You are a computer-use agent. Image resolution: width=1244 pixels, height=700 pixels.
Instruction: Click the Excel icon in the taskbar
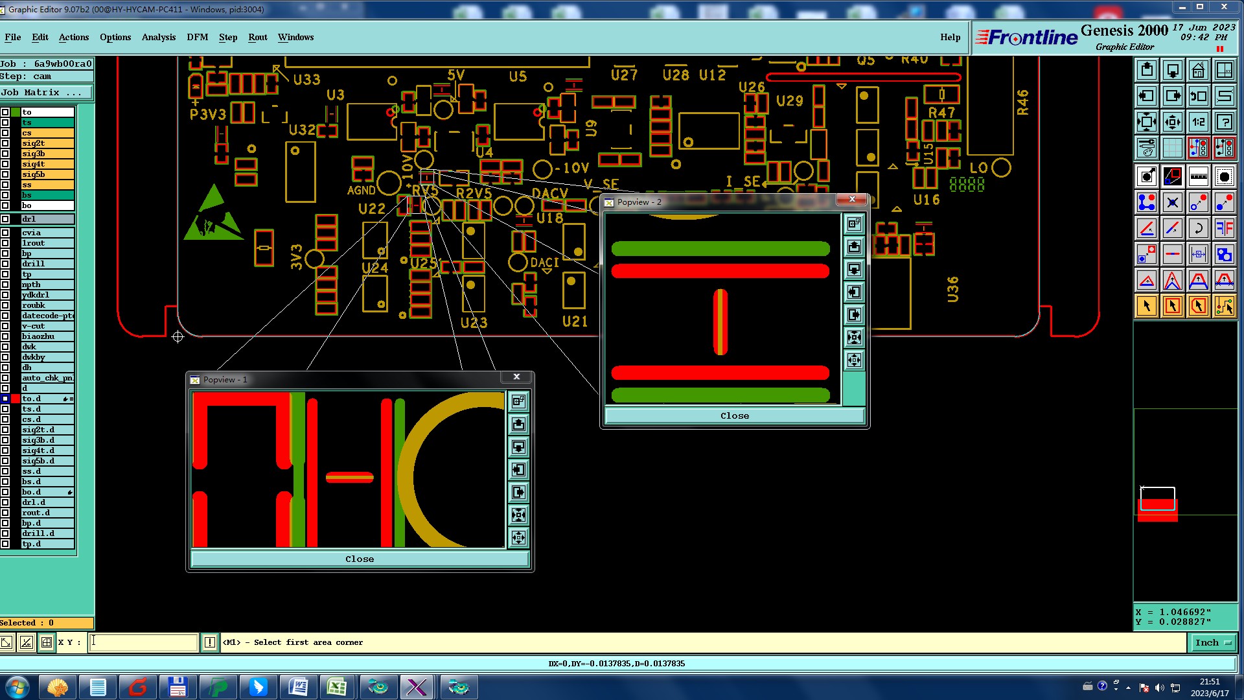point(336,687)
